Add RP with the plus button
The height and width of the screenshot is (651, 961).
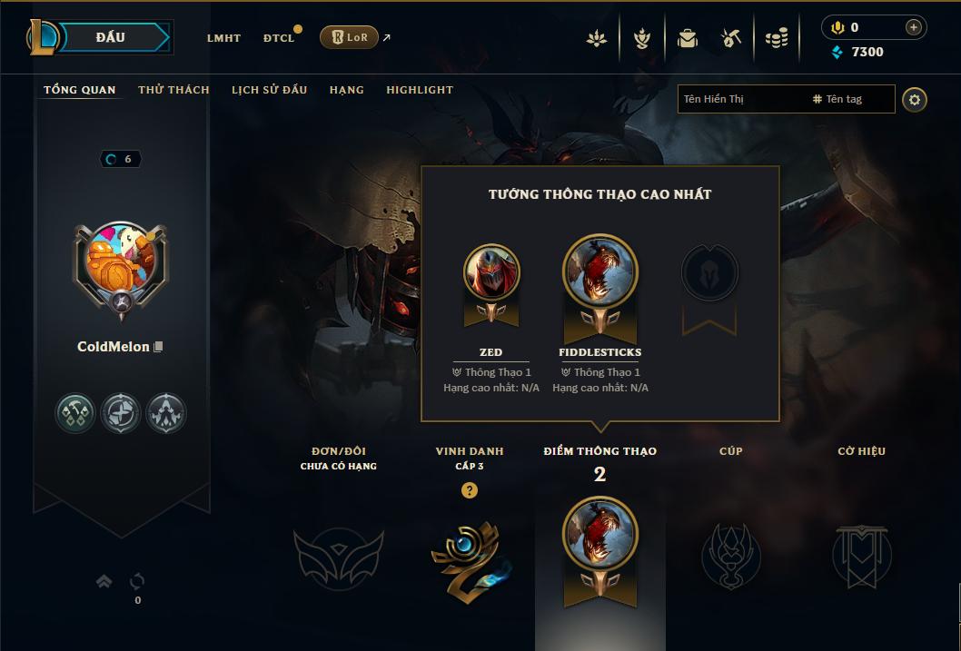(913, 27)
